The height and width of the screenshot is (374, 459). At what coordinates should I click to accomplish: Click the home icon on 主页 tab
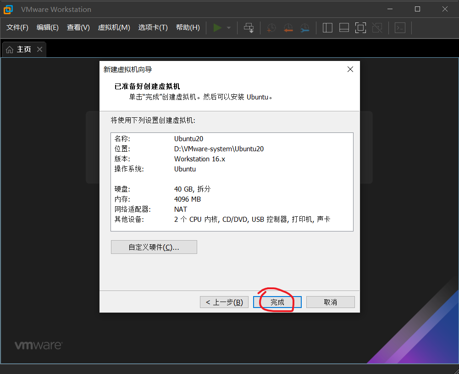point(9,49)
